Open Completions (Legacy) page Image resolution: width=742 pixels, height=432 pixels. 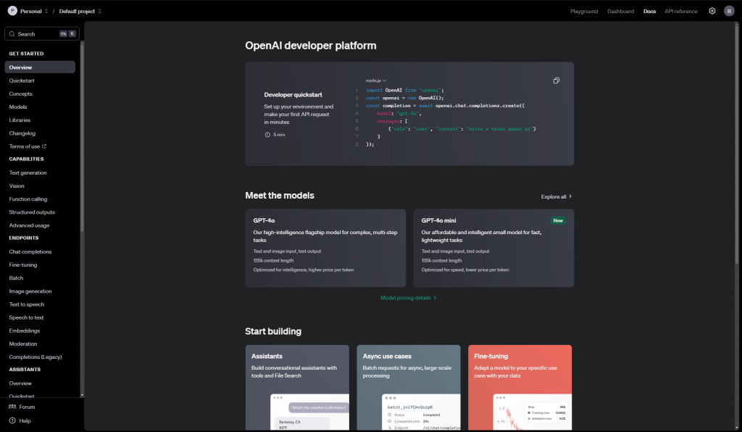click(x=36, y=357)
